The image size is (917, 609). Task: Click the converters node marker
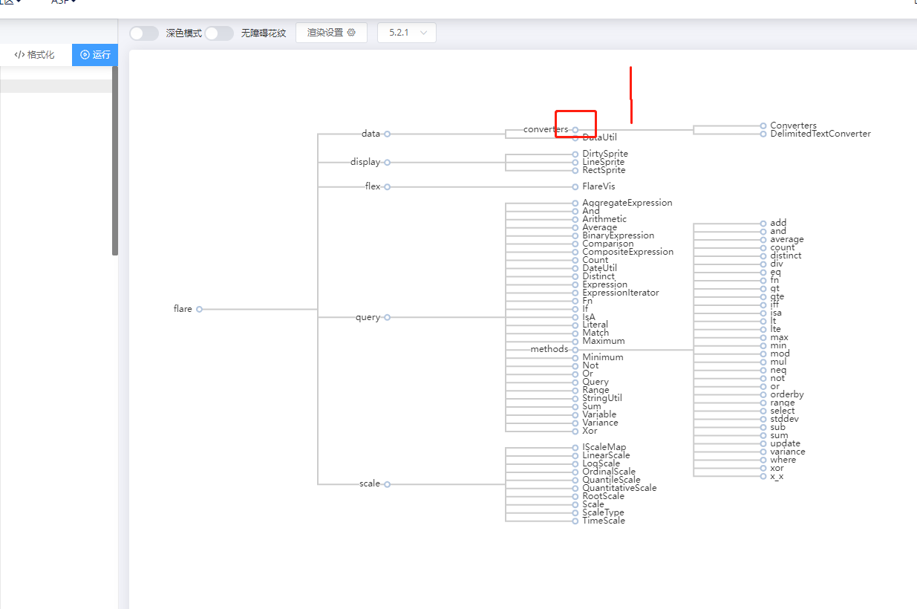[575, 129]
